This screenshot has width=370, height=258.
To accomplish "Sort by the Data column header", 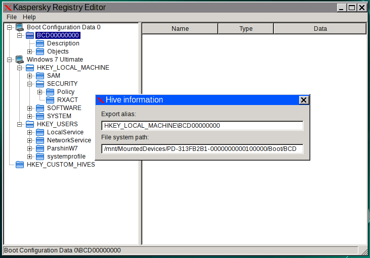I will pos(320,29).
